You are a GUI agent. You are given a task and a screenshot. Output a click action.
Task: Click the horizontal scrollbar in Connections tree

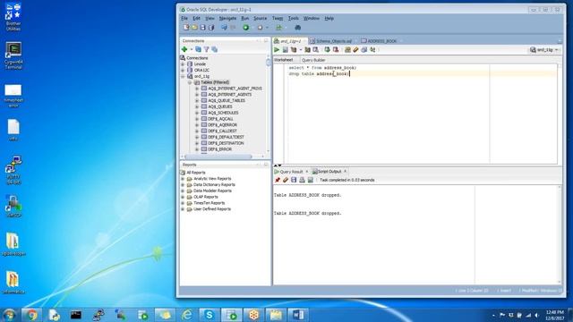click(218, 157)
